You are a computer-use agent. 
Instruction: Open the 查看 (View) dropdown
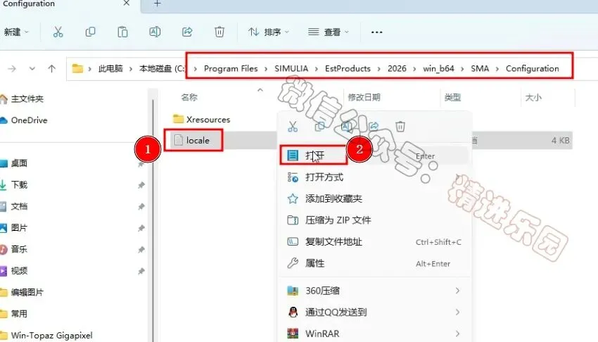329,32
